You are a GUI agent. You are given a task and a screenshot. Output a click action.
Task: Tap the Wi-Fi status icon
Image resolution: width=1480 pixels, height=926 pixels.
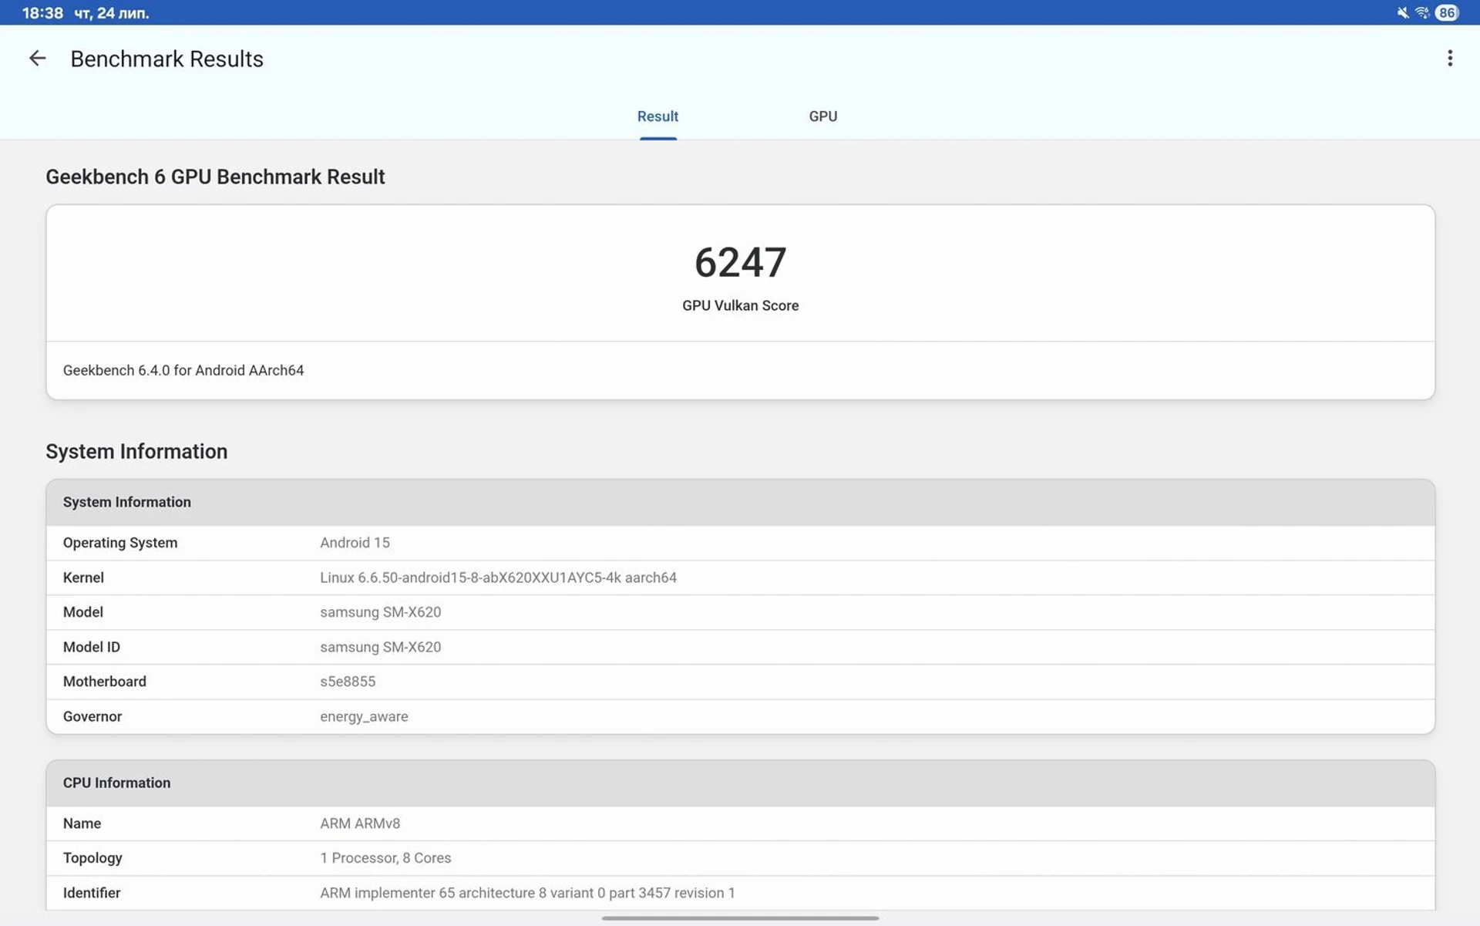tap(1422, 12)
